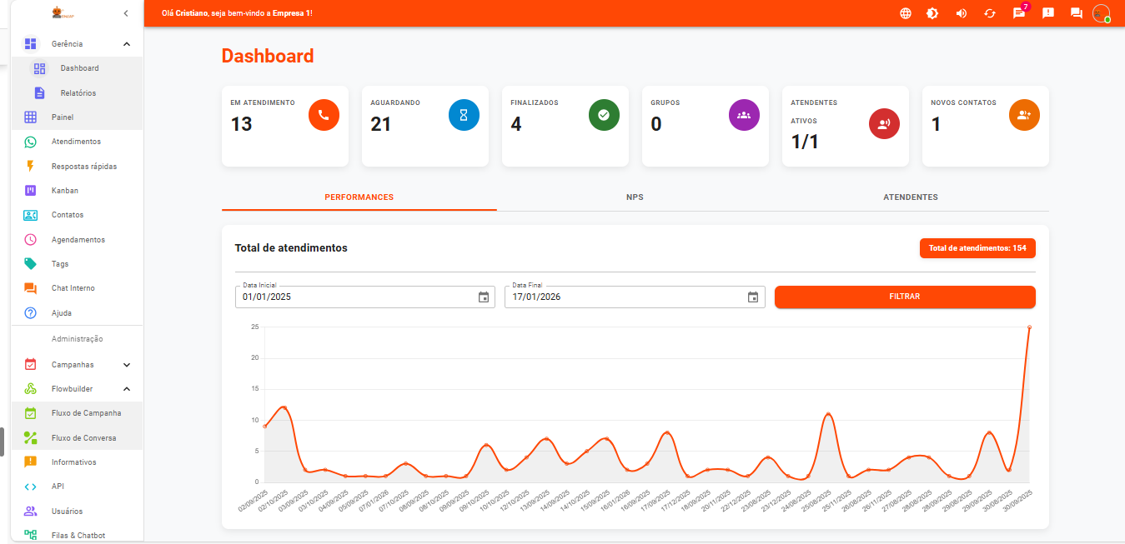The height and width of the screenshot is (544, 1125).
Task: Click the sync icon in the top bar
Action: [991, 13]
